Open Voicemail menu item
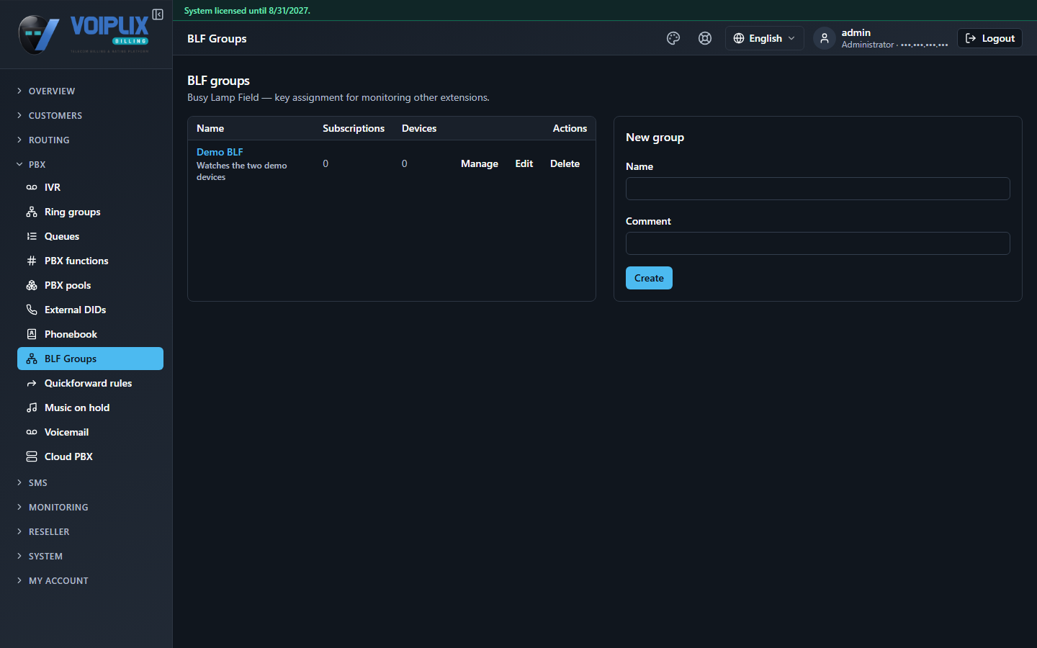Image resolution: width=1037 pixels, height=648 pixels. pos(90,432)
